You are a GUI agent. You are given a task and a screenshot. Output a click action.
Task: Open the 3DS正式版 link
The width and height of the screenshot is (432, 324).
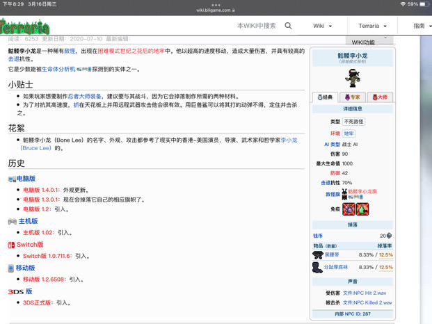(37, 303)
